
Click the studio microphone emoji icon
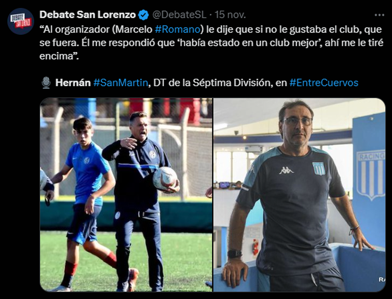point(46,83)
